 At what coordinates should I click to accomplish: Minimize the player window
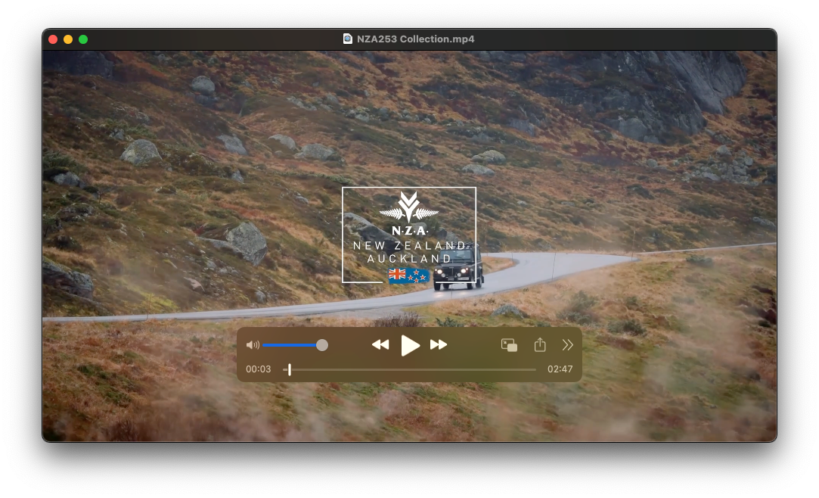68,39
